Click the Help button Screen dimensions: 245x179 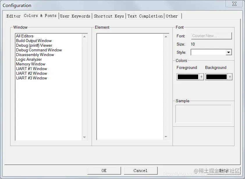click(x=223, y=171)
